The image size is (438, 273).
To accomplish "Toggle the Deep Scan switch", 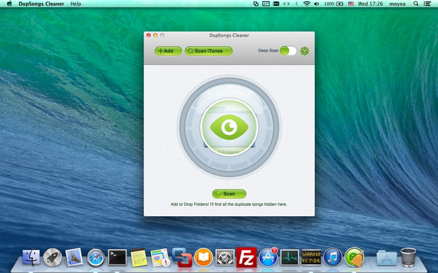I will [288, 51].
